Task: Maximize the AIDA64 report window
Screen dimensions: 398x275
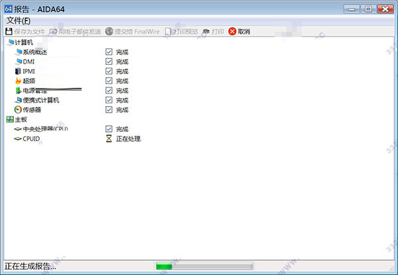Action: click(368, 9)
